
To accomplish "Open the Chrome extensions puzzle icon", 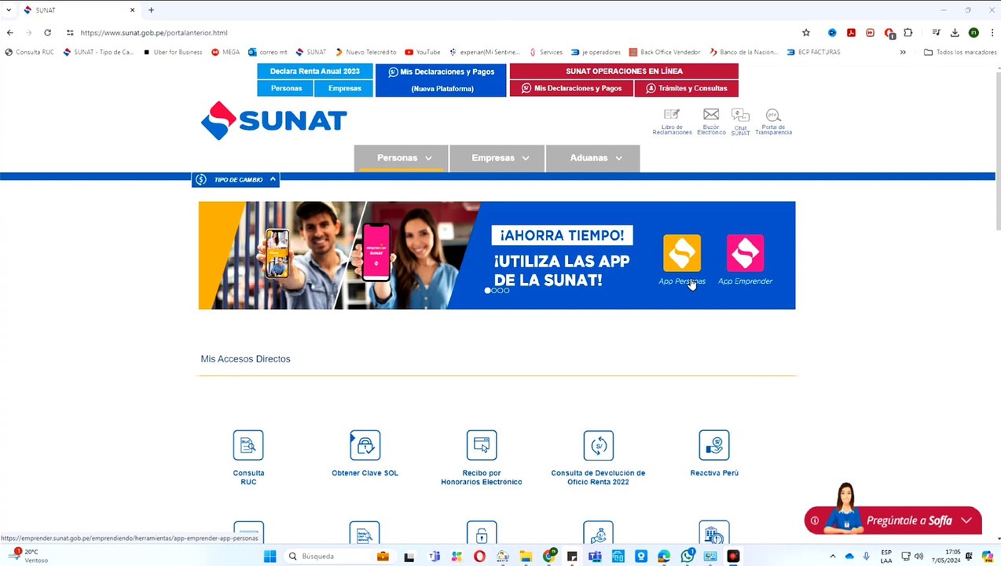I will (908, 32).
